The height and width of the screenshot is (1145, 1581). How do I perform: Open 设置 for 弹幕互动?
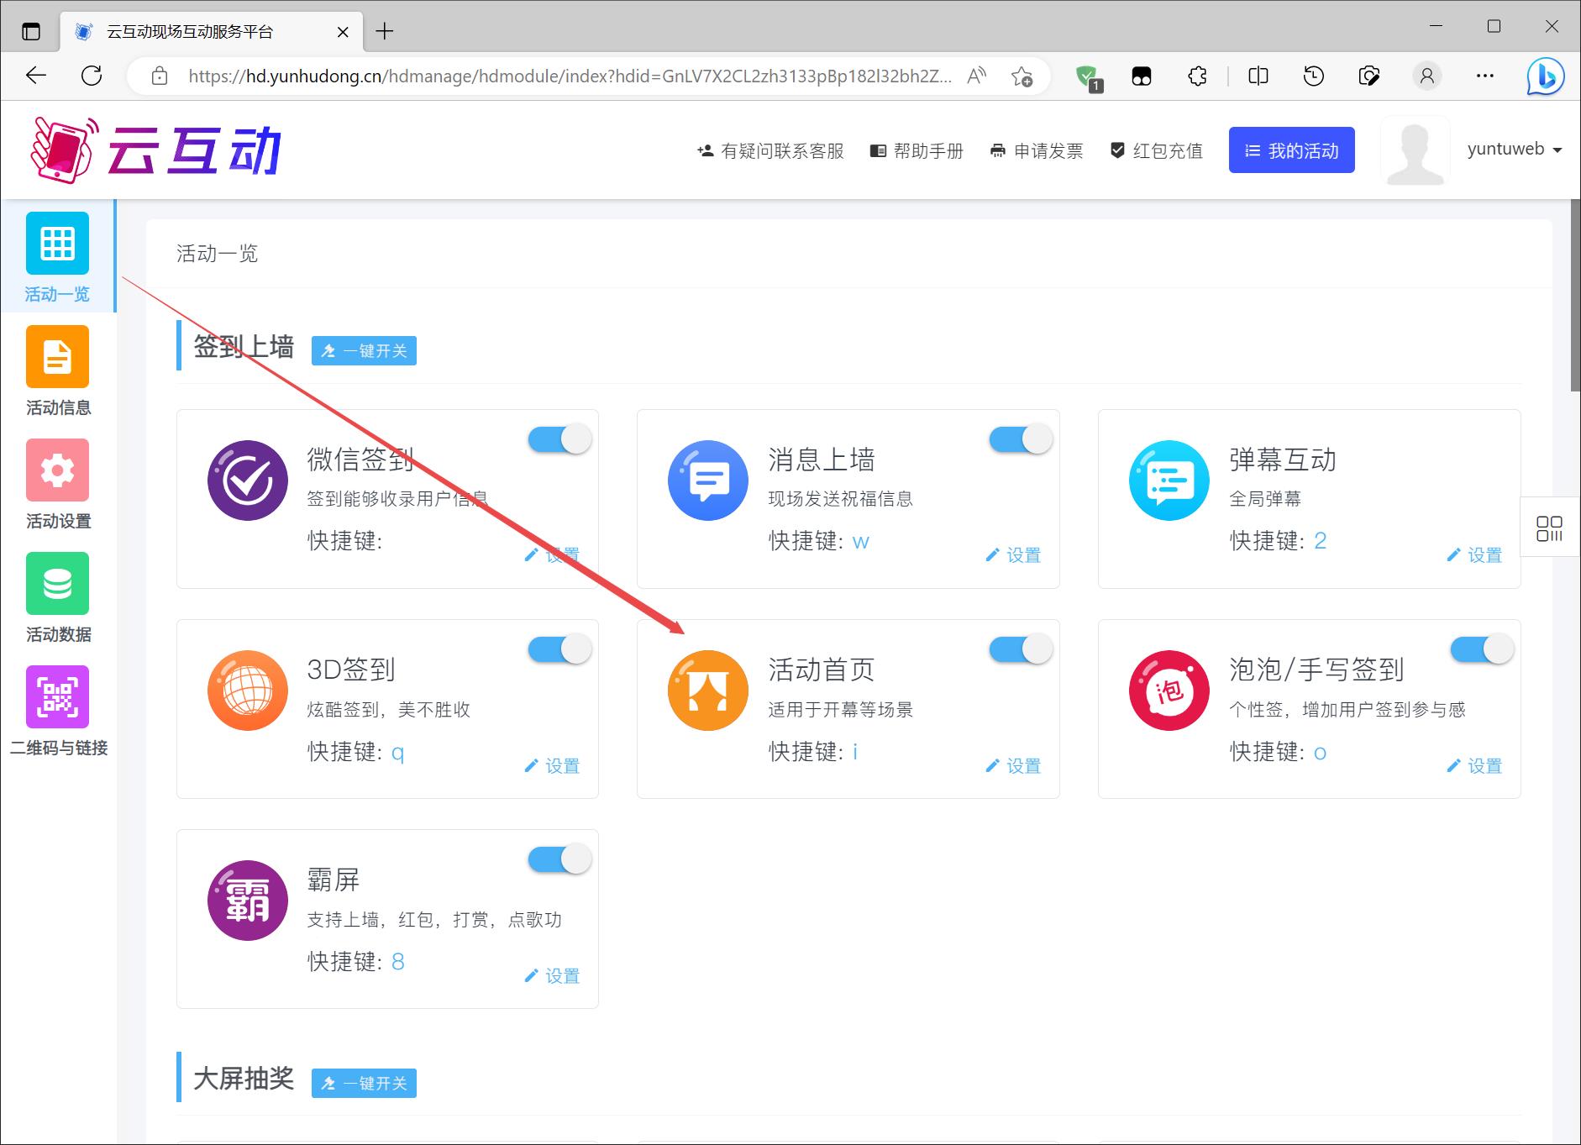(1474, 555)
